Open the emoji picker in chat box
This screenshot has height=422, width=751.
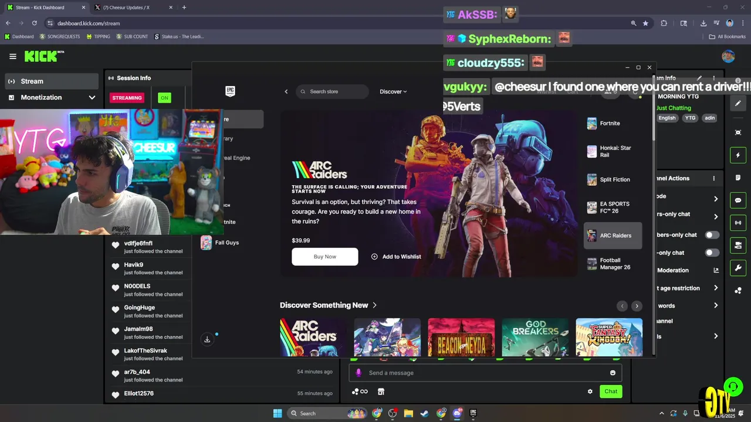pos(613,373)
